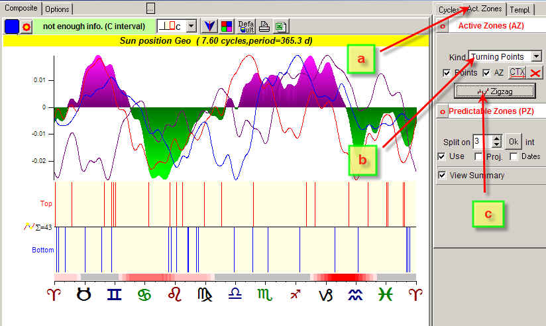This screenshot has height=326, width=546.
Task: Click the red X delete icon
Action: pyautogui.click(x=535, y=73)
